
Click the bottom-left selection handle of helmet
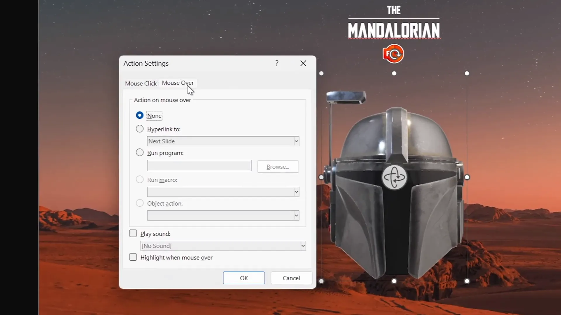pyautogui.click(x=321, y=281)
